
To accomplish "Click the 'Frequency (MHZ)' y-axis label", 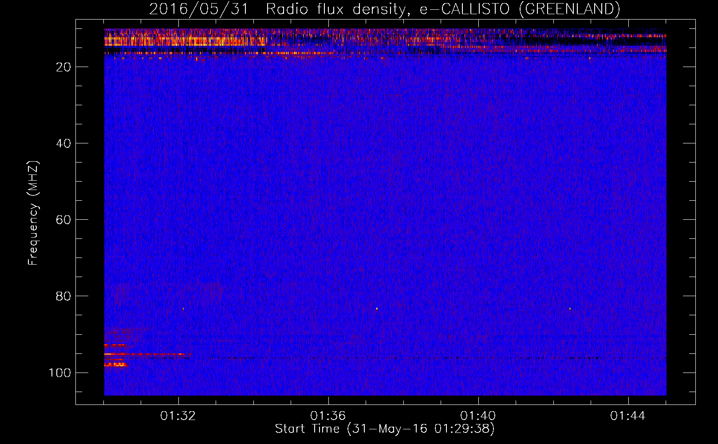I will [33, 213].
